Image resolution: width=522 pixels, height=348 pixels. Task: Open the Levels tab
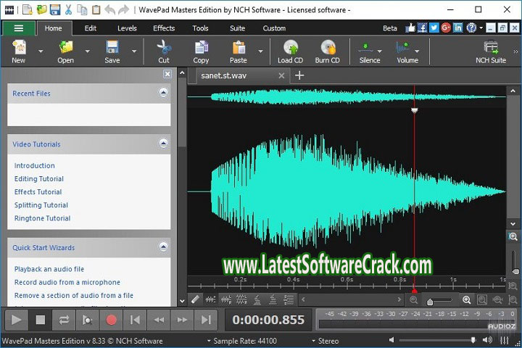coord(127,28)
